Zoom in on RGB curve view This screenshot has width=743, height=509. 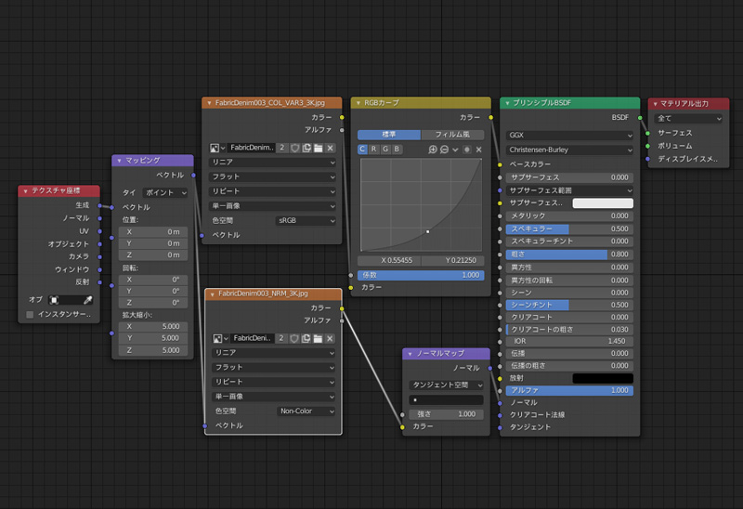[x=433, y=150]
